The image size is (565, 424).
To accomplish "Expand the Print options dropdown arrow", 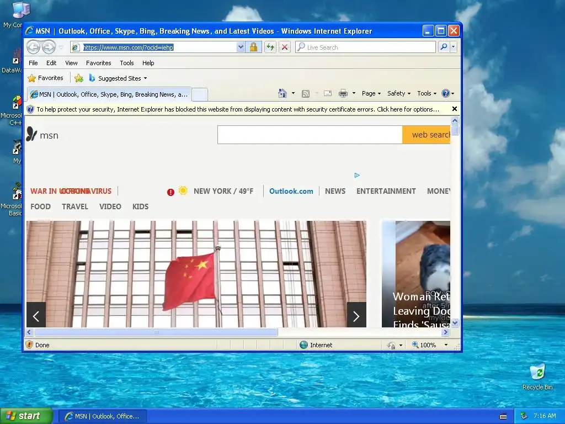I will pos(354,93).
